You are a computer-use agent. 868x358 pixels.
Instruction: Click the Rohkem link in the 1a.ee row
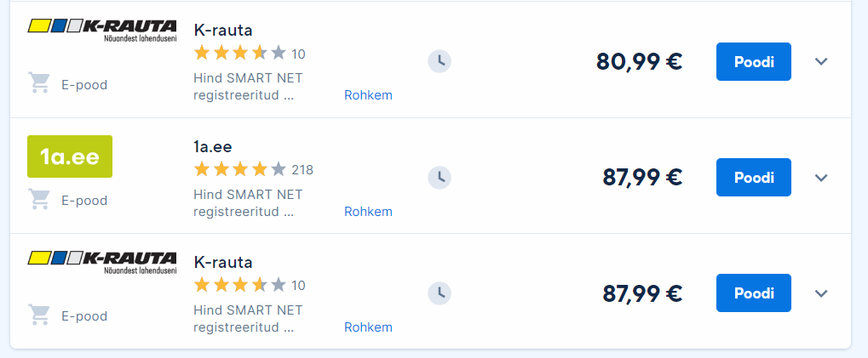tap(368, 212)
